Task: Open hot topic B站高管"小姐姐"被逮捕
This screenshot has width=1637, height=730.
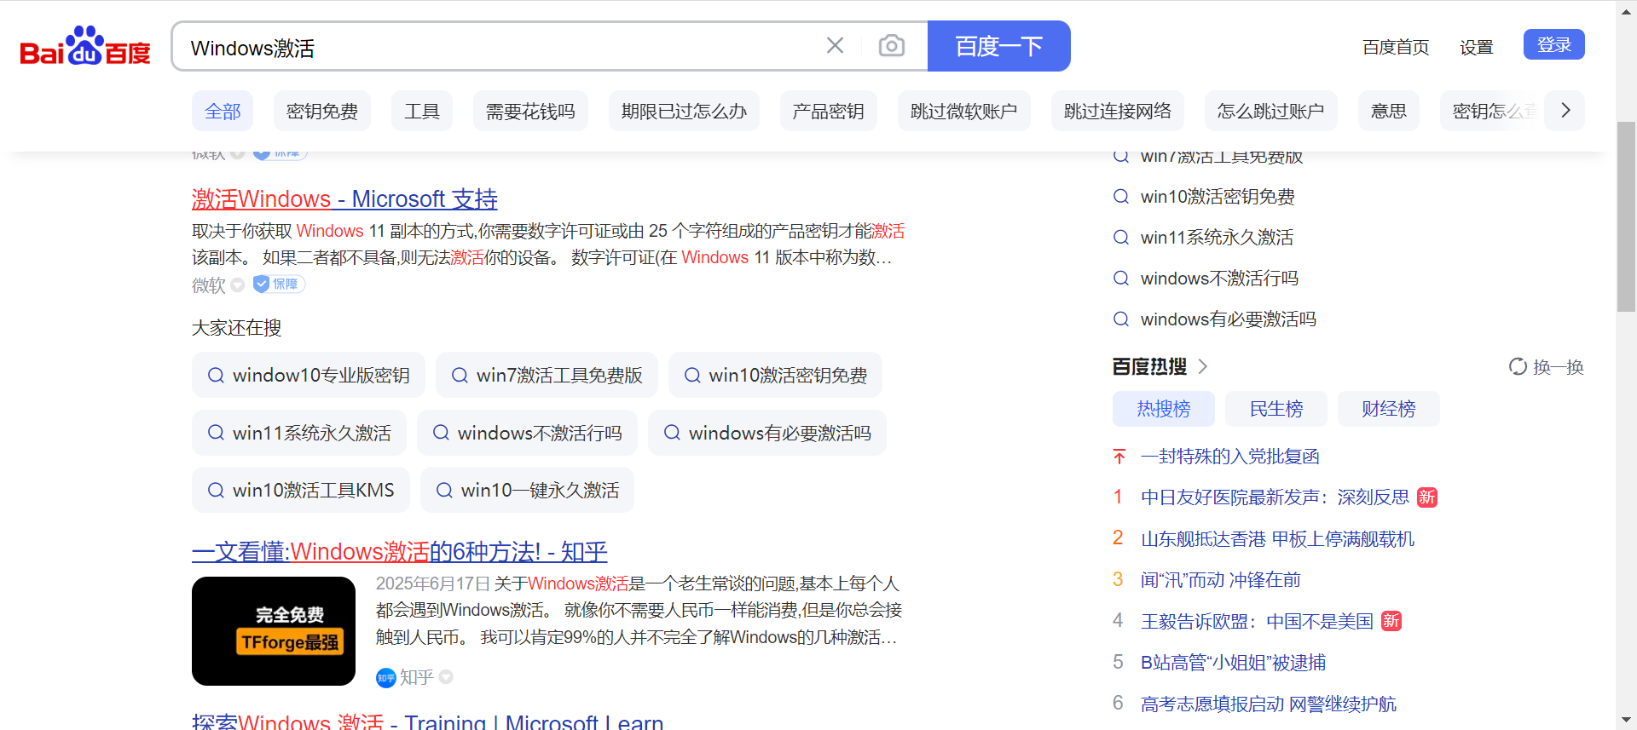Action: (x=1233, y=663)
